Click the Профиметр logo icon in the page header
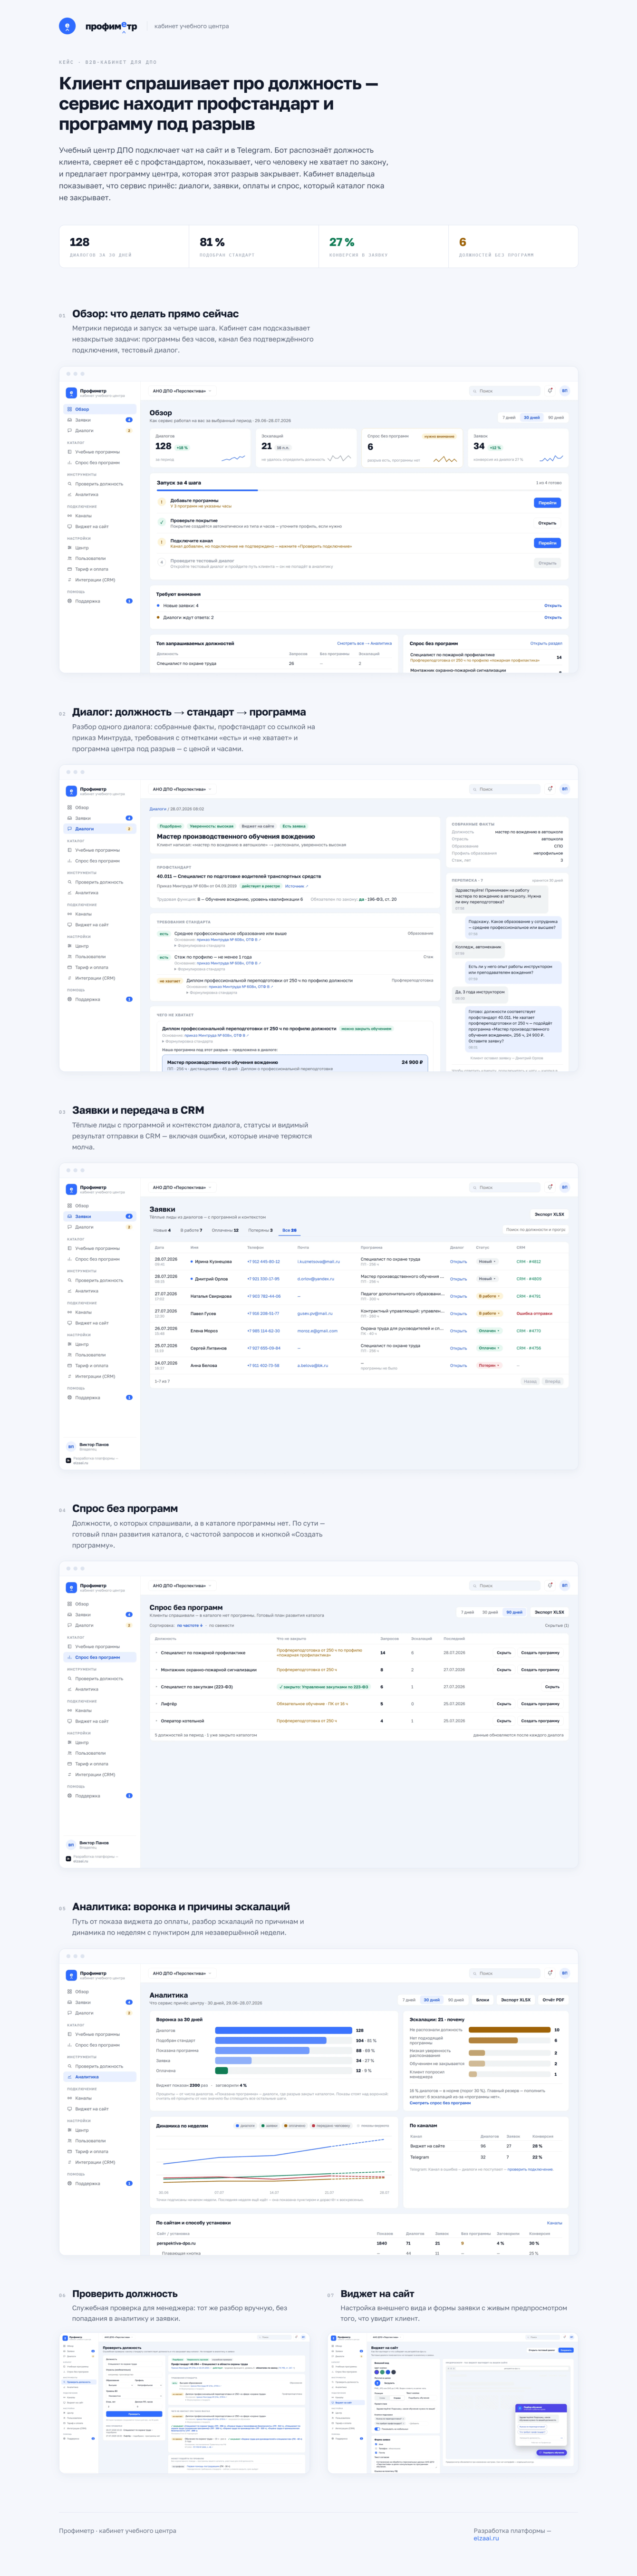 point(67,26)
